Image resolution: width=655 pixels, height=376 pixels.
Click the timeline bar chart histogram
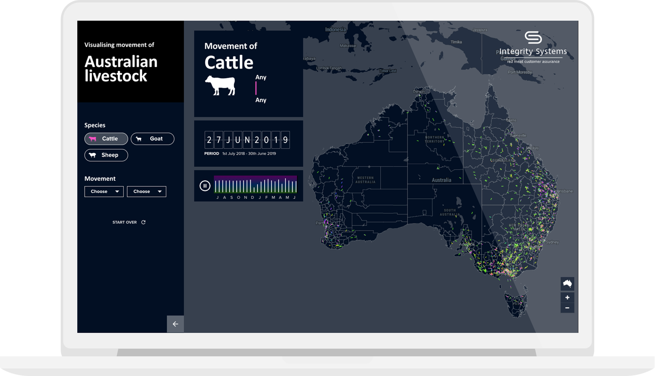[x=255, y=185]
